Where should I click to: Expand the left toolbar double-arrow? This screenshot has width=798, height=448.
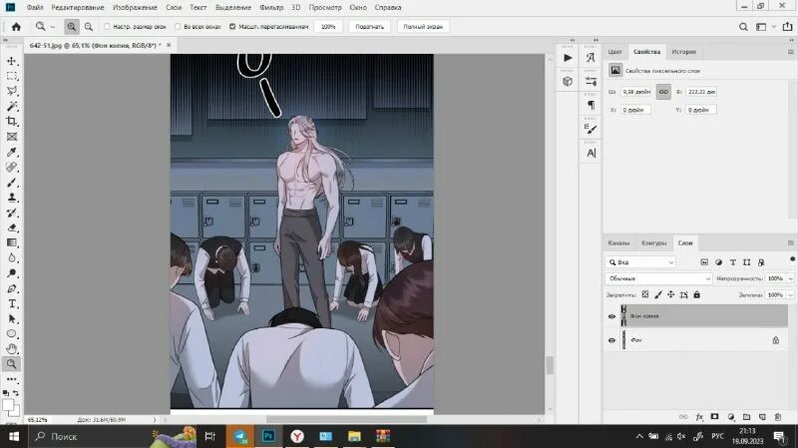6,40
